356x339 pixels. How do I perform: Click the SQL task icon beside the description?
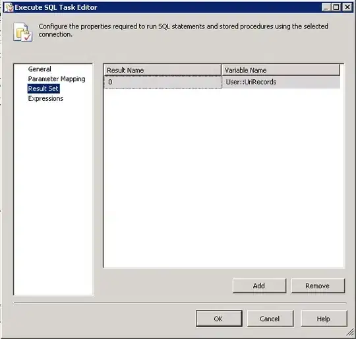click(22, 32)
